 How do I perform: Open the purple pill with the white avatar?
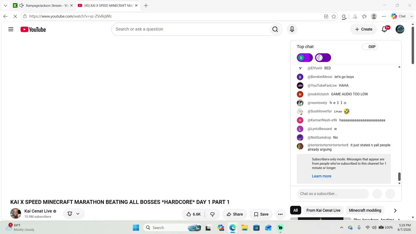coord(323,58)
